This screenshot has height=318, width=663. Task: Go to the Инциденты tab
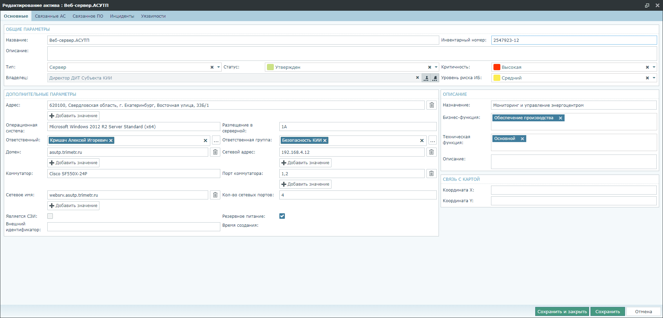coord(122,16)
